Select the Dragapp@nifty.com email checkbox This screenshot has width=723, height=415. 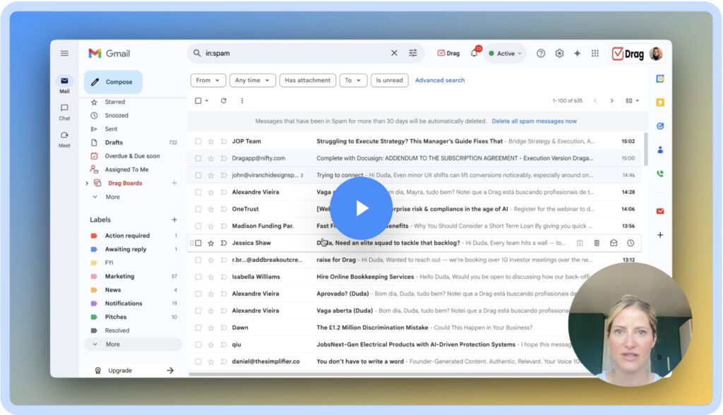tap(198, 159)
